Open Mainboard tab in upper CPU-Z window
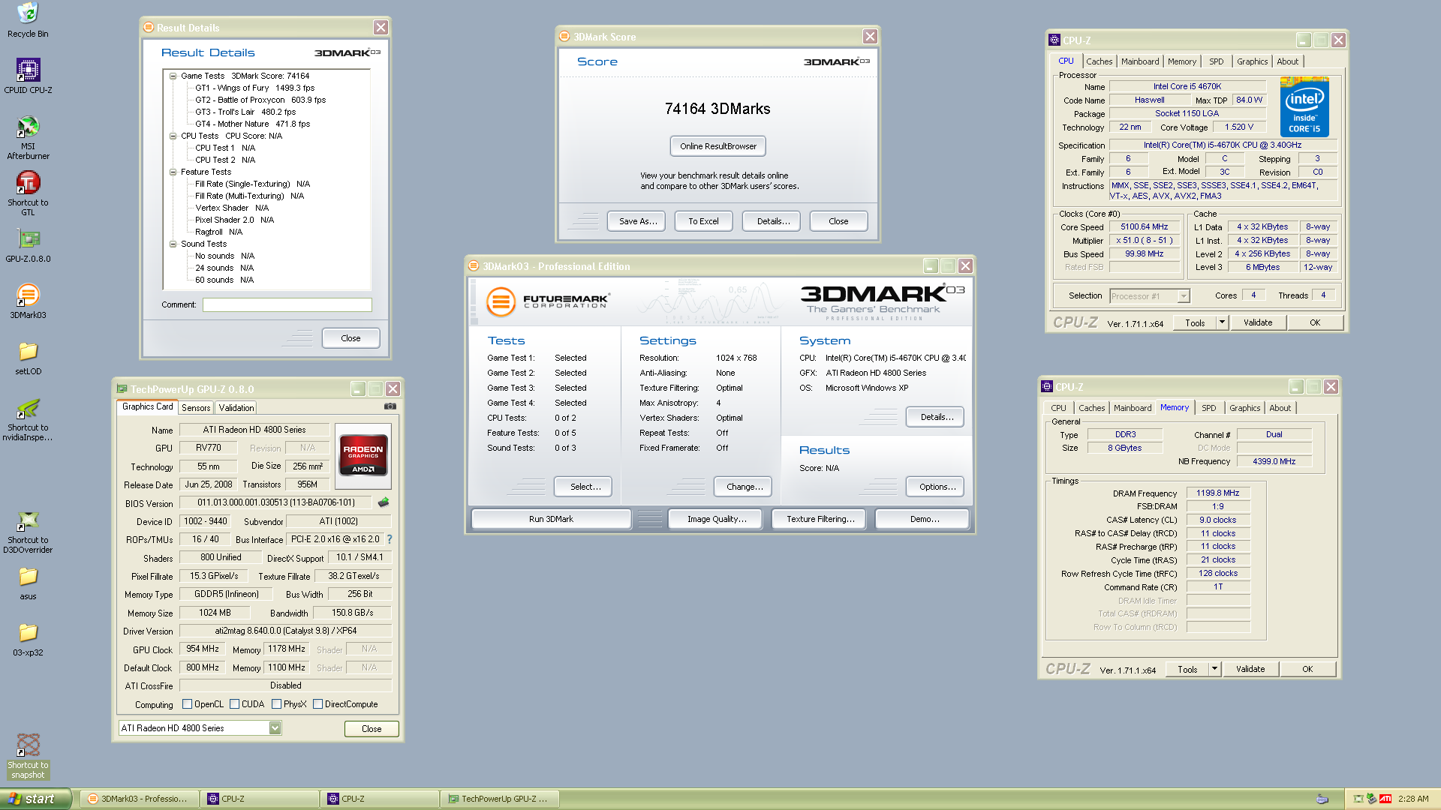This screenshot has width=1441, height=810. click(1140, 61)
